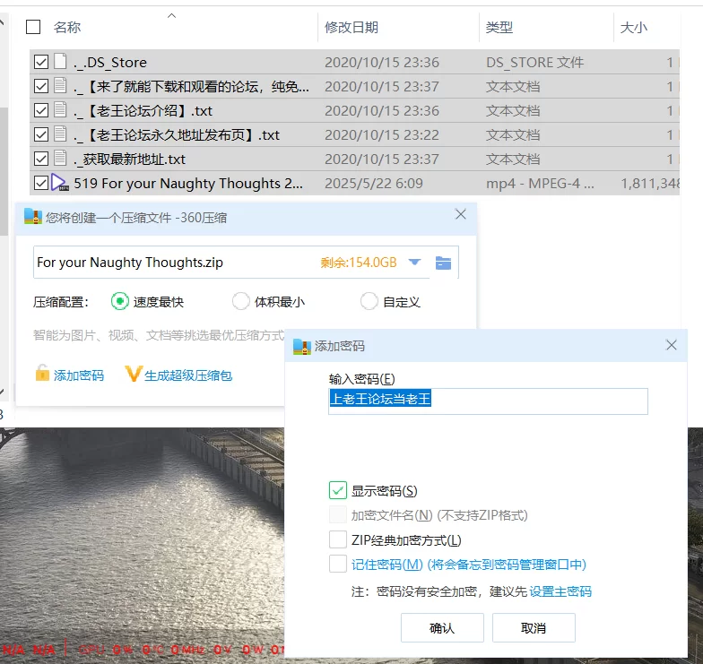
Task: Click the V icon for 生成超级压缩包
Action: point(134,375)
